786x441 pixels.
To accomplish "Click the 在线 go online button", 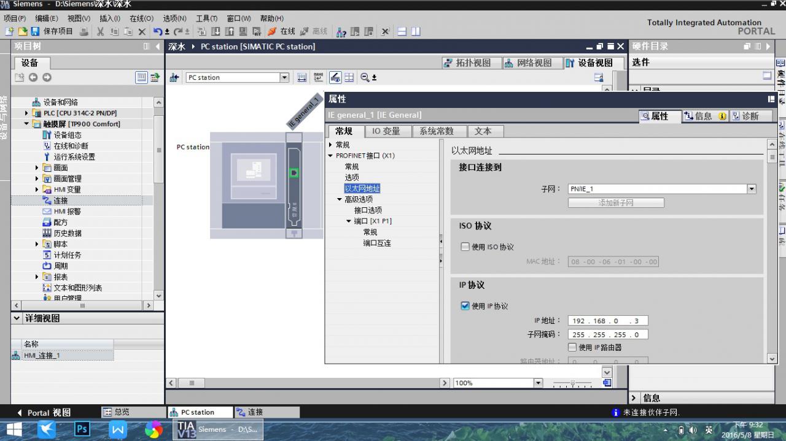I will coord(282,31).
